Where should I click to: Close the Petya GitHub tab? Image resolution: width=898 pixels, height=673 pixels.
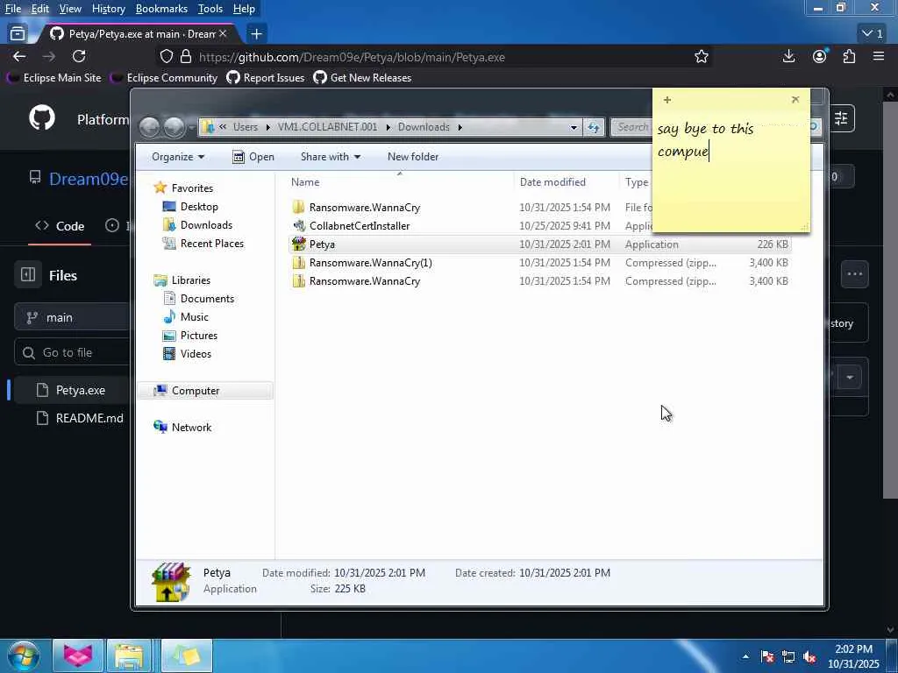pos(223,34)
